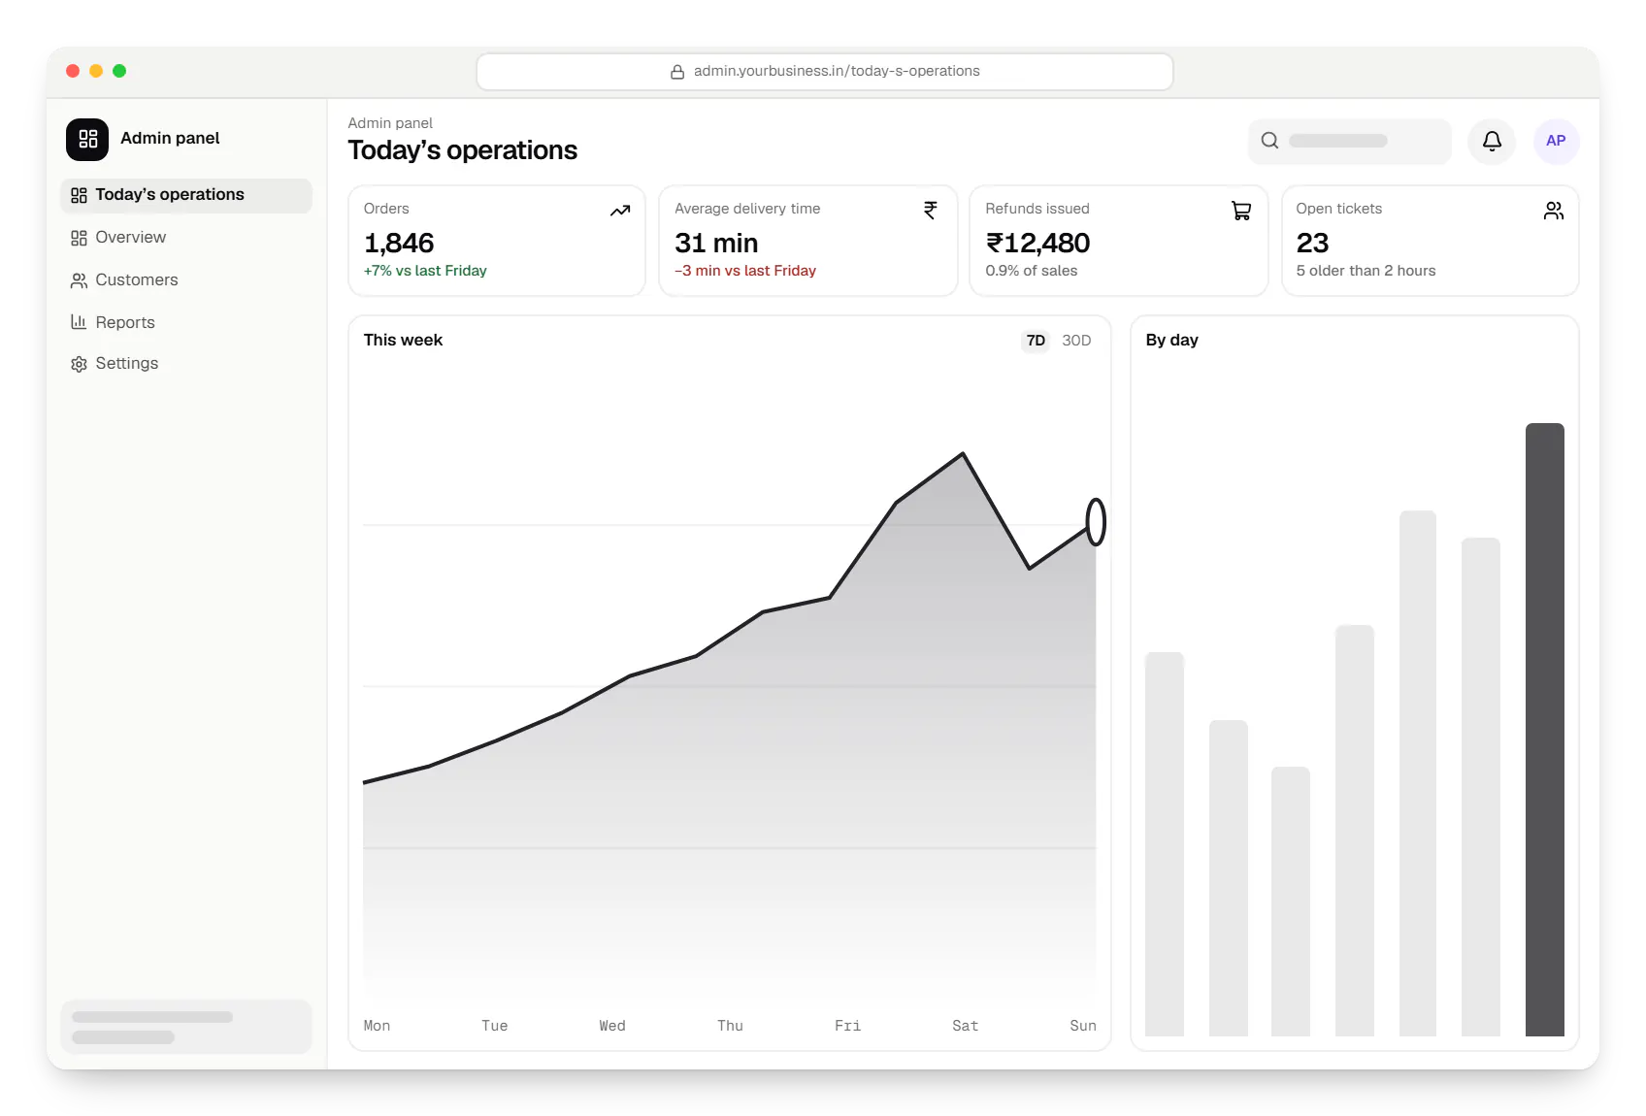Click the '31 min' value
Screen dimensions: 1646x1116
716,243
